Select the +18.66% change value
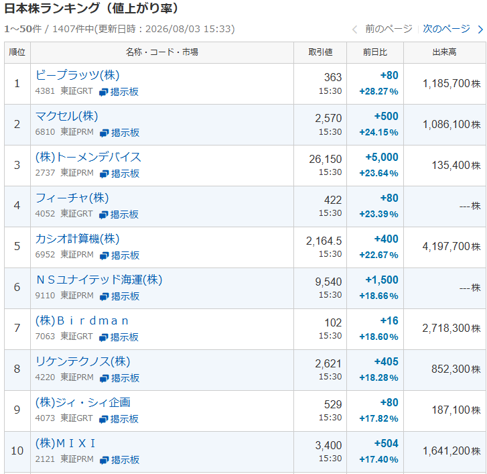 click(x=378, y=296)
